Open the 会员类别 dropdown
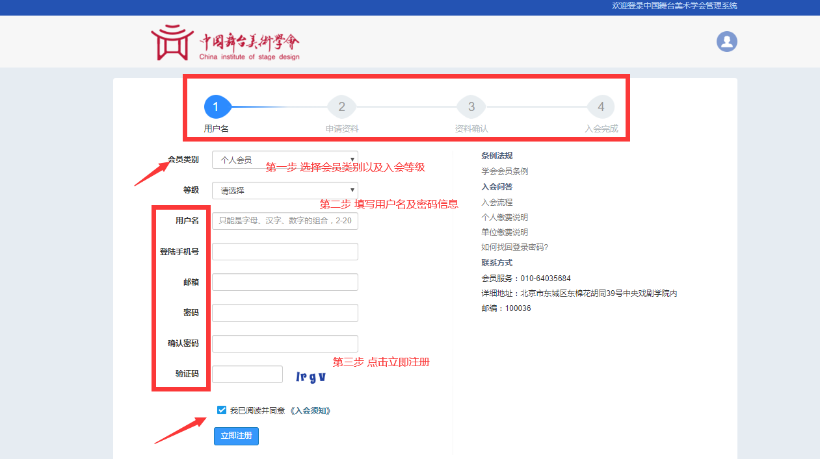The image size is (820, 459). click(285, 160)
